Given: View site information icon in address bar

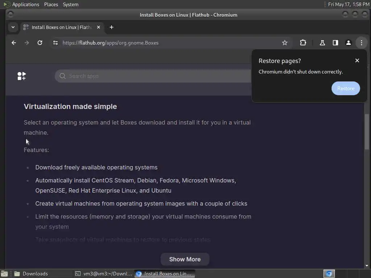Looking at the screenshot, I should tap(55, 43).
